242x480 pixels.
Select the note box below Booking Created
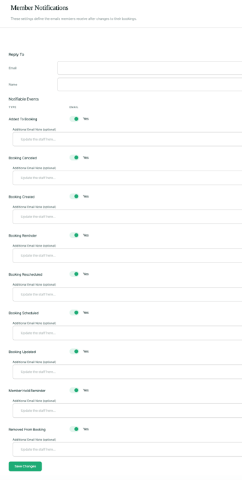128,217
